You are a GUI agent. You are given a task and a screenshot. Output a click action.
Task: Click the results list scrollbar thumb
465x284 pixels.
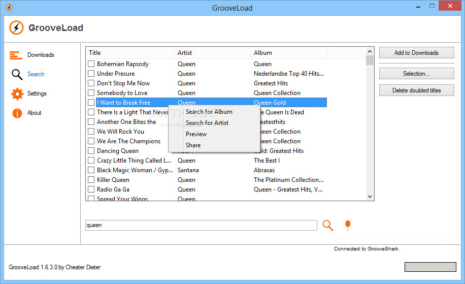pyautogui.click(x=370, y=60)
